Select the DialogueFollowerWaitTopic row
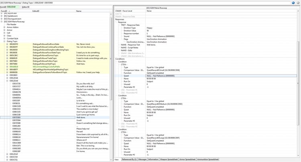The width and height of the screenshot is (301, 162). click(x=55, y=64)
